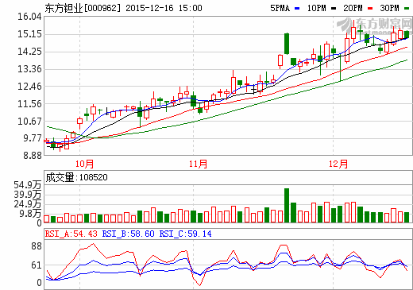Click the 11月 date axis label

click(198, 164)
